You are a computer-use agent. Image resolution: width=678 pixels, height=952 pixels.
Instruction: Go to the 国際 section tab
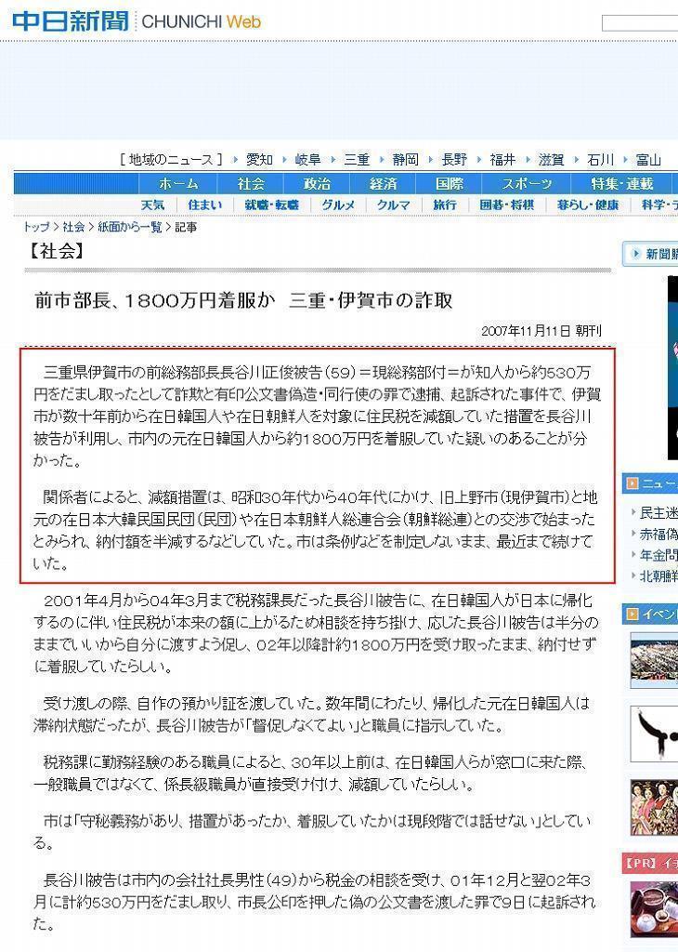click(x=450, y=184)
